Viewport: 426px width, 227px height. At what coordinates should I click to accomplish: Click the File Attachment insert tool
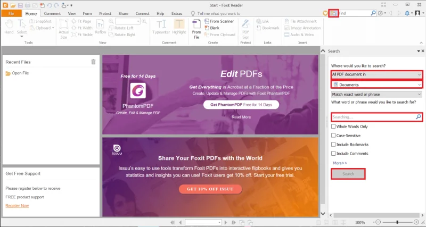pos(300,21)
